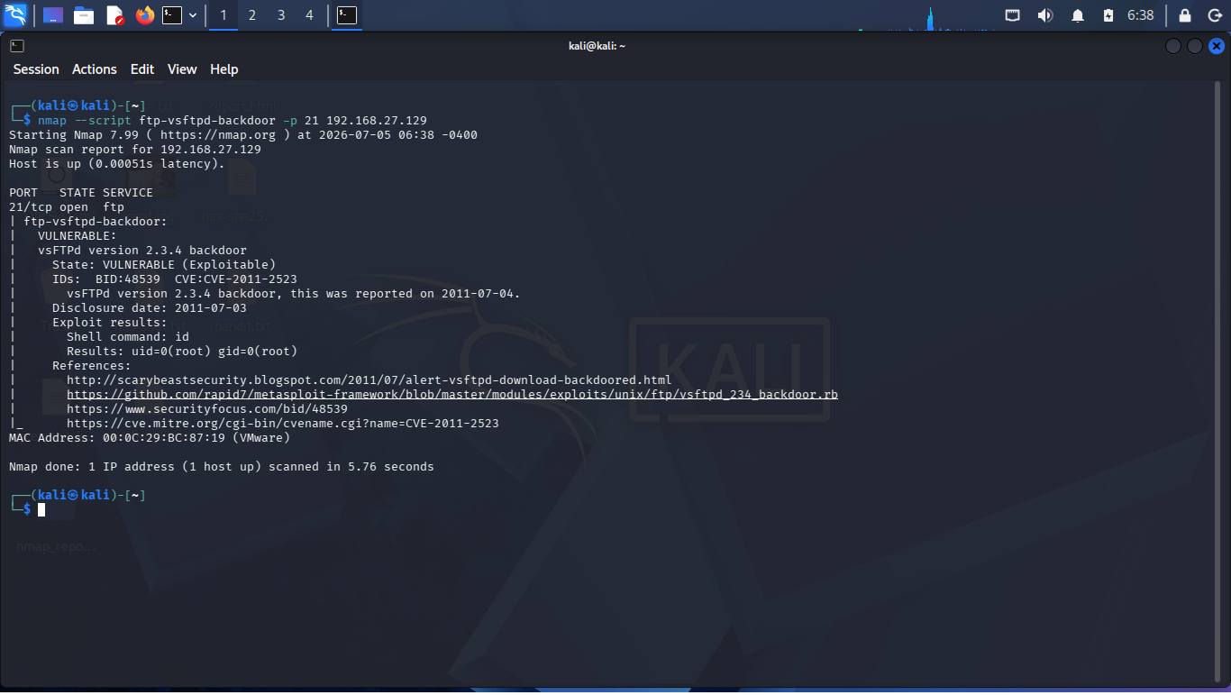This screenshot has width=1231, height=695.
Task: Click the https://nmap.org URL in output
Action: tap(218, 135)
